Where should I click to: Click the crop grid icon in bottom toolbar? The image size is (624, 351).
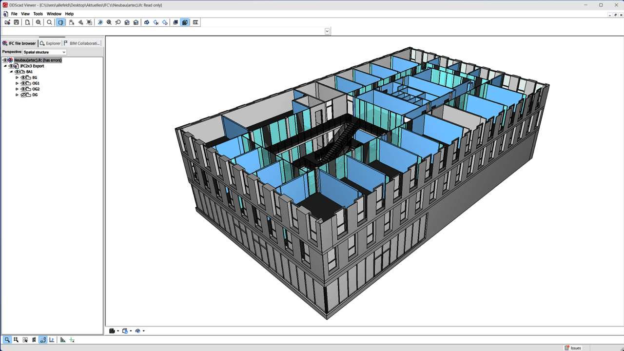point(16,340)
